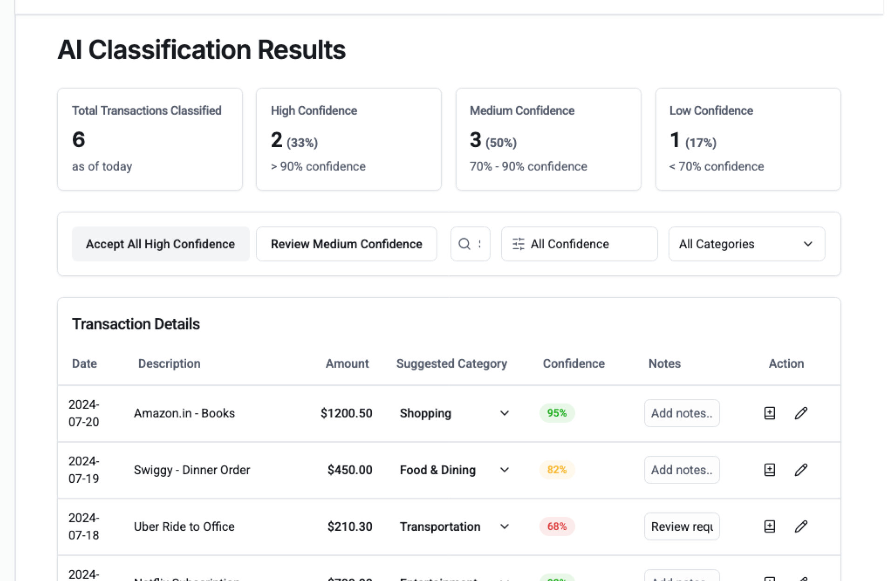Click Review Medium Confidence button

pos(346,244)
